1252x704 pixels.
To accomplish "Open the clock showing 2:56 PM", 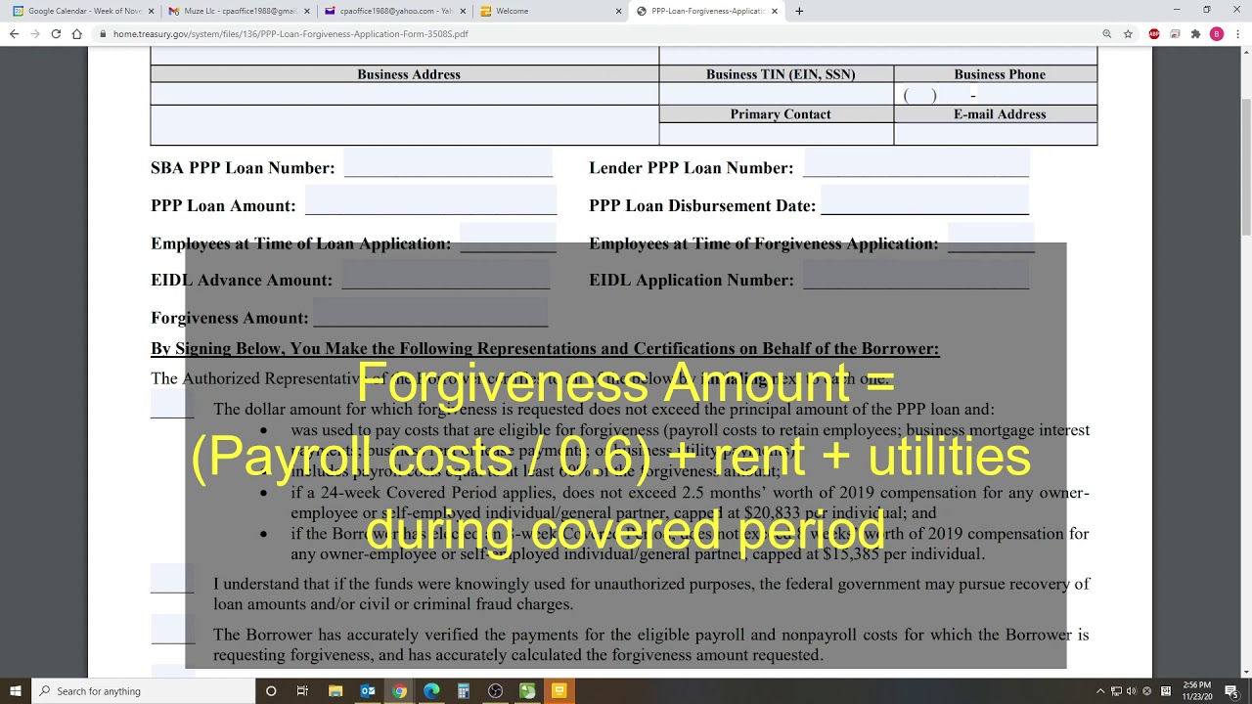I will [1196, 691].
